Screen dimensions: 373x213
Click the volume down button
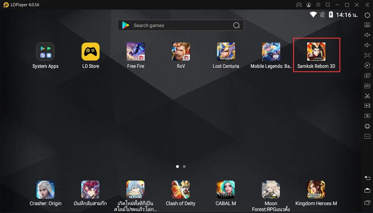coord(367,45)
